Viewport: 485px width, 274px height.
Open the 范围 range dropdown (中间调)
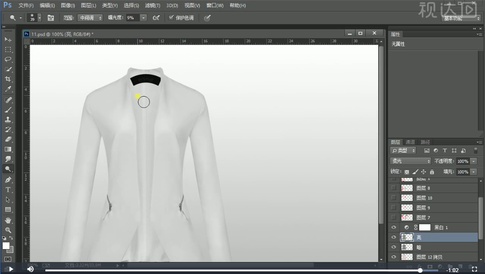[90, 18]
